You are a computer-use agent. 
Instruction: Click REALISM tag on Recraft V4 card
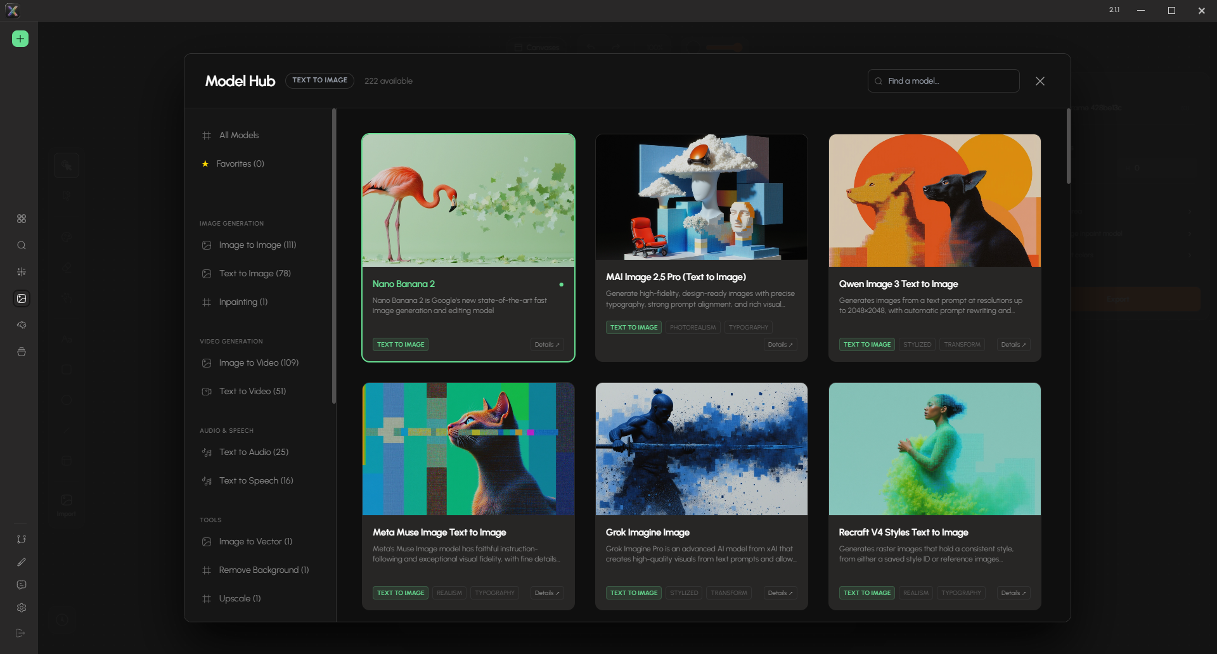tap(916, 593)
